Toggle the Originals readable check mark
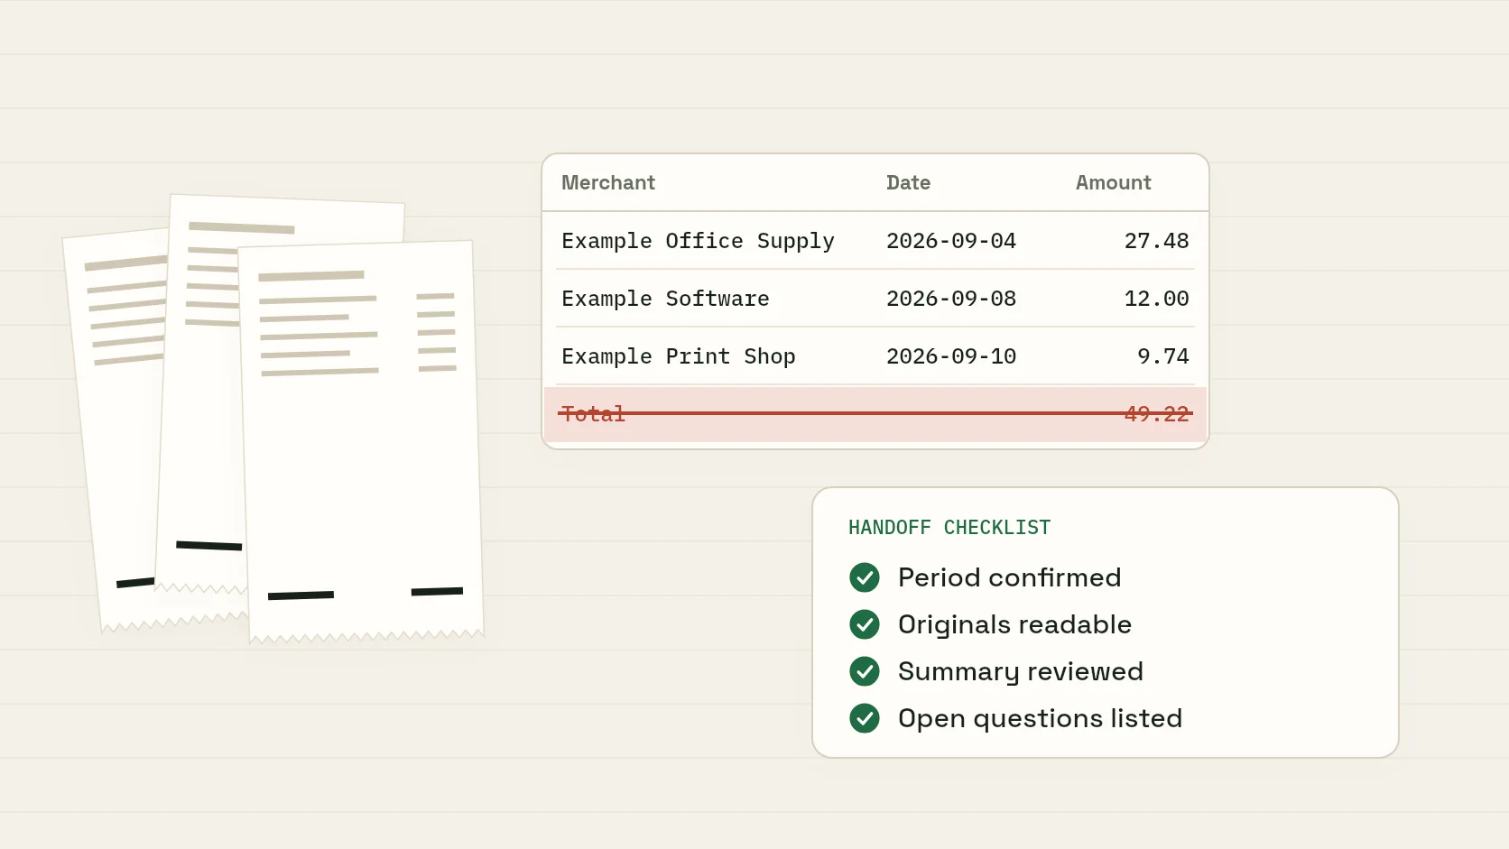 point(865,624)
